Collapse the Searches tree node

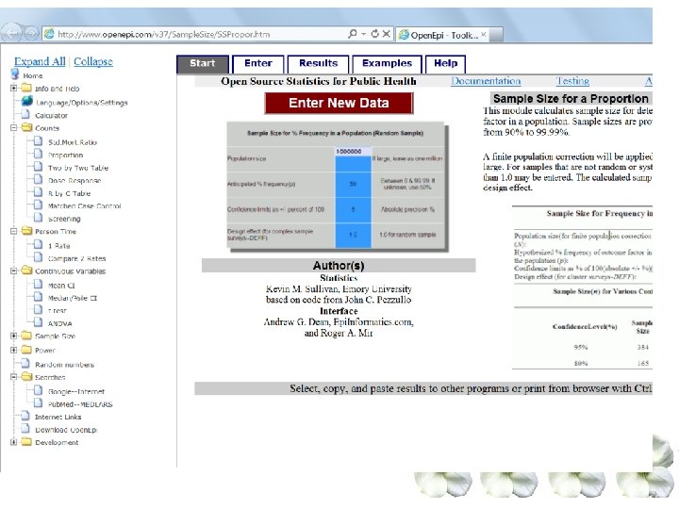click(x=14, y=377)
